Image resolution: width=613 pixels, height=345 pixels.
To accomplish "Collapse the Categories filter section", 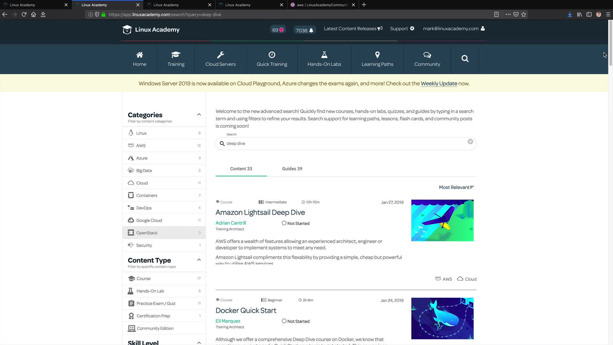I will pyautogui.click(x=199, y=115).
